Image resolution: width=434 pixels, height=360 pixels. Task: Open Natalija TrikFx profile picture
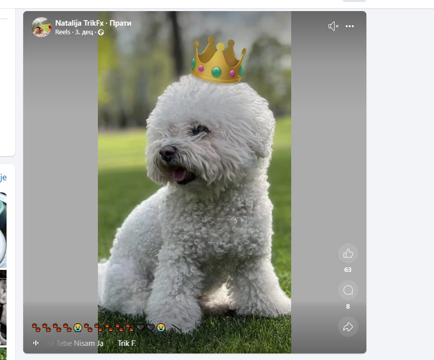41,27
